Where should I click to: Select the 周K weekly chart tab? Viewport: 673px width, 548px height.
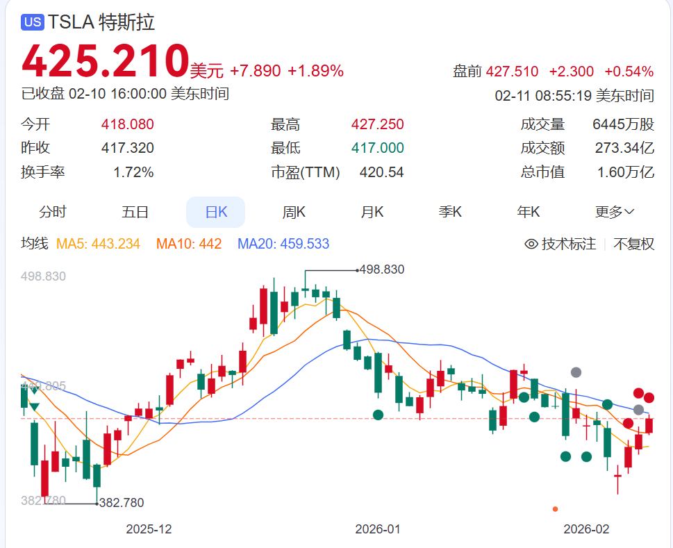point(294,213)
